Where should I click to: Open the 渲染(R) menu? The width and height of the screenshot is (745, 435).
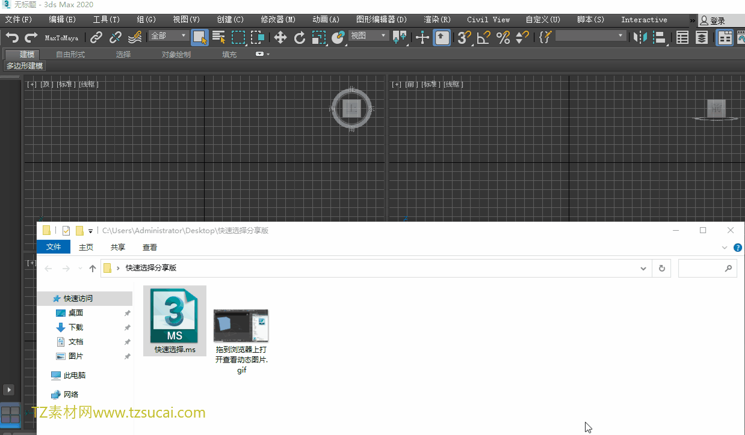(x=437, y=20)
